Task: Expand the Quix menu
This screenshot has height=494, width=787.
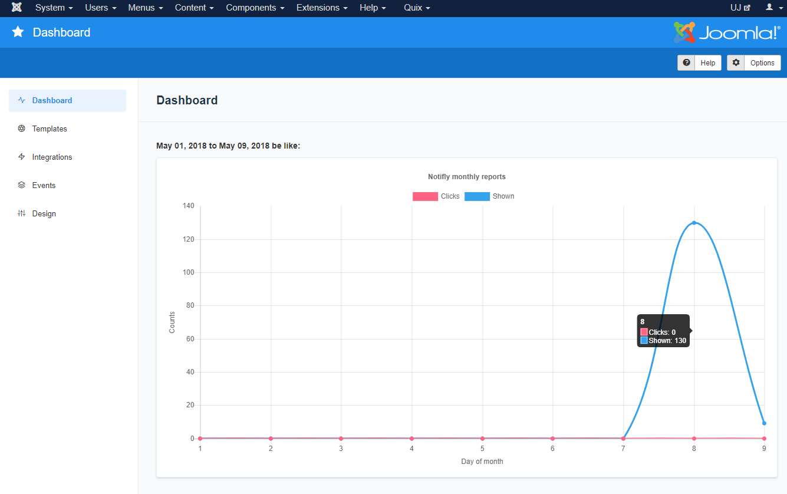Action: click(x=417, y=8)
